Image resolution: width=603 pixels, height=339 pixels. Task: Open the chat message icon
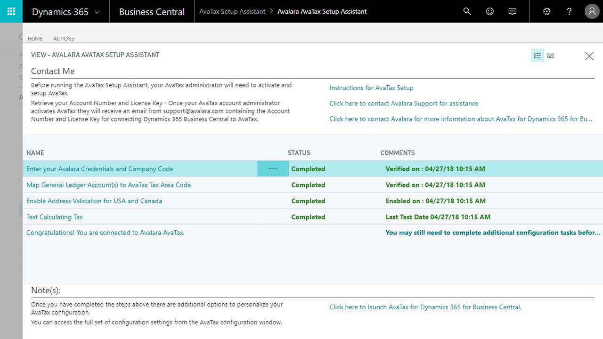513,11
